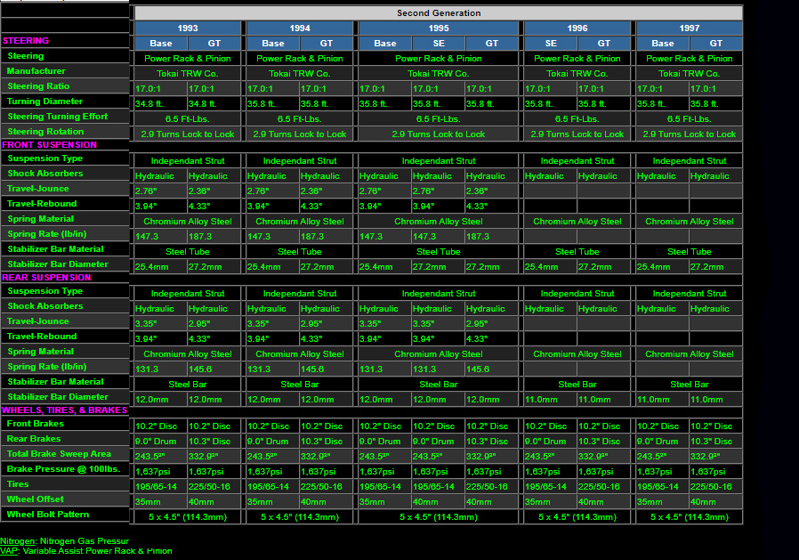Screen dimensions: 799x560
Task: Click the Second Generation table header
Action: [x=439, y=13]
